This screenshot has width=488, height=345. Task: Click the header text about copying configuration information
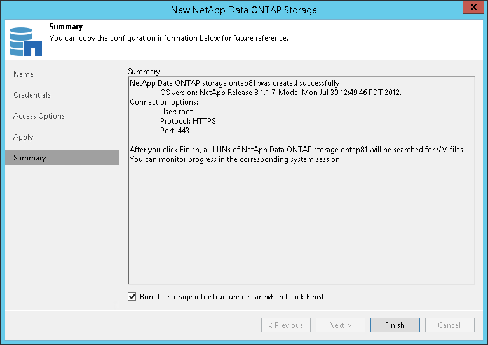coord(168,38)
